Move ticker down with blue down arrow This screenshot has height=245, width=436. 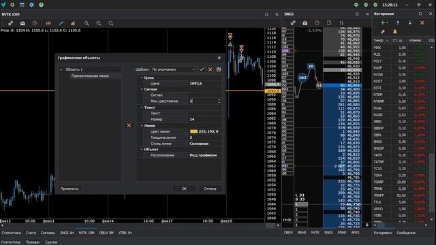click(410, 22)
